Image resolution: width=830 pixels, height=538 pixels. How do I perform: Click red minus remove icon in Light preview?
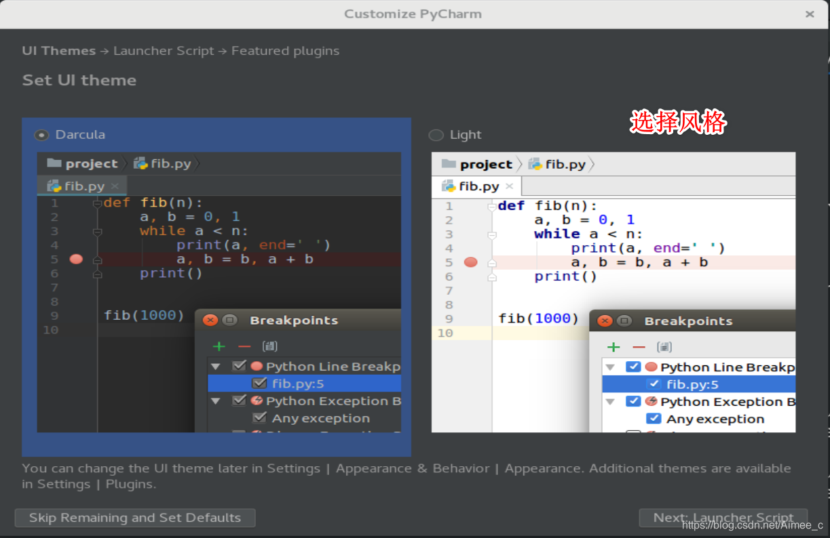point(639,347)
